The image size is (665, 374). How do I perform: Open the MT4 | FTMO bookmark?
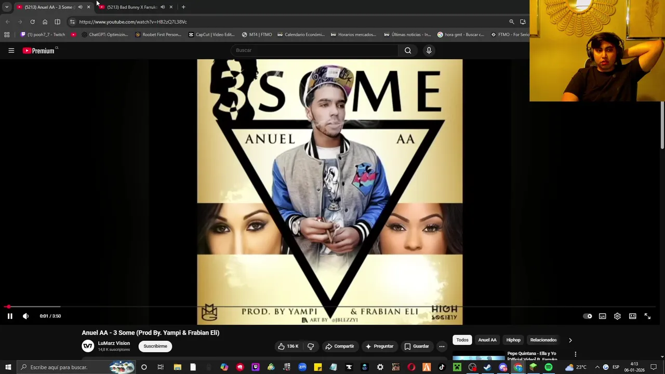point(257,35)
